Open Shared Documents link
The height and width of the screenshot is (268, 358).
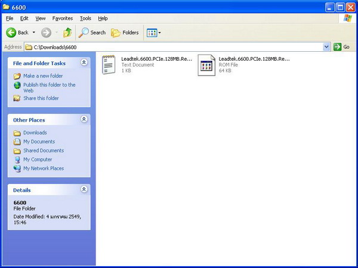pos(44,151)
